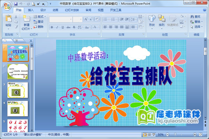Toggle text Shadow (S) formatting
Viewport: 209px width, 139px height.
(x=74, y=27)
